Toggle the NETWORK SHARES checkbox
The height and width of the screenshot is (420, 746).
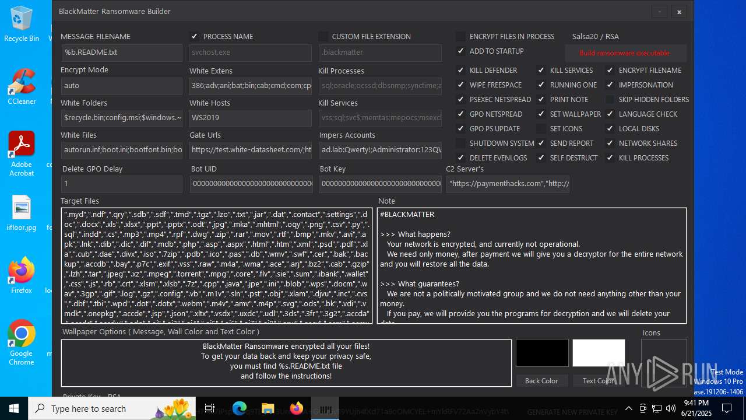(610, 143)
